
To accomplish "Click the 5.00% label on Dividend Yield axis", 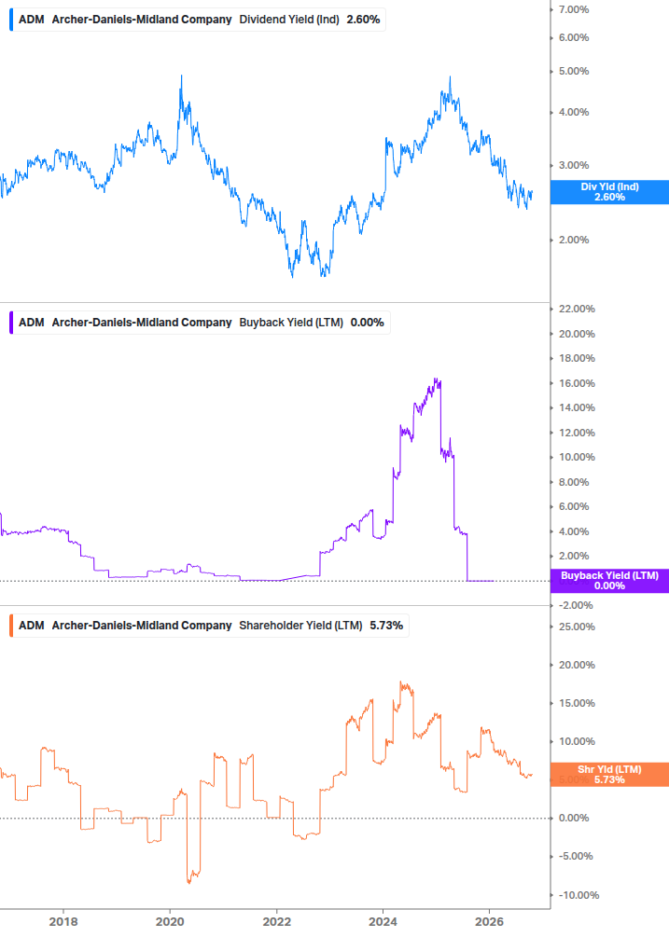I will point(574,71).
